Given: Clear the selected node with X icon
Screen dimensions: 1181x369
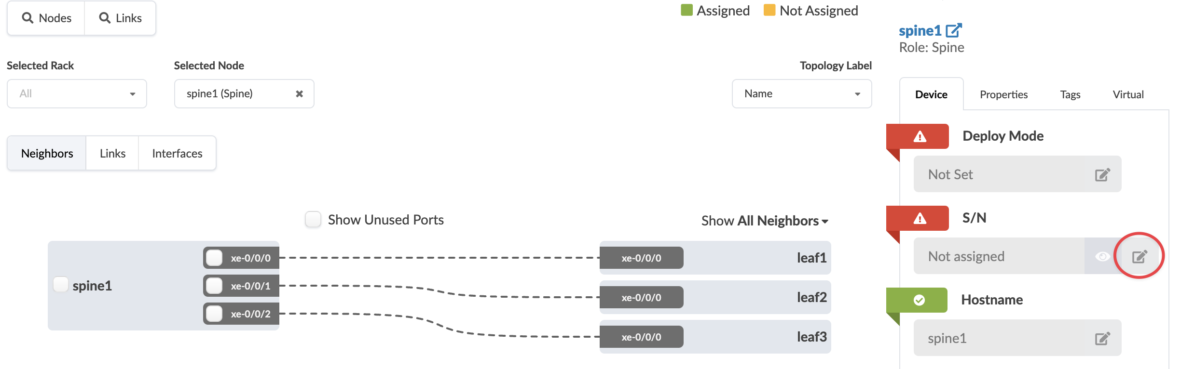Looking at the screenshot, I should coord(299,94).
